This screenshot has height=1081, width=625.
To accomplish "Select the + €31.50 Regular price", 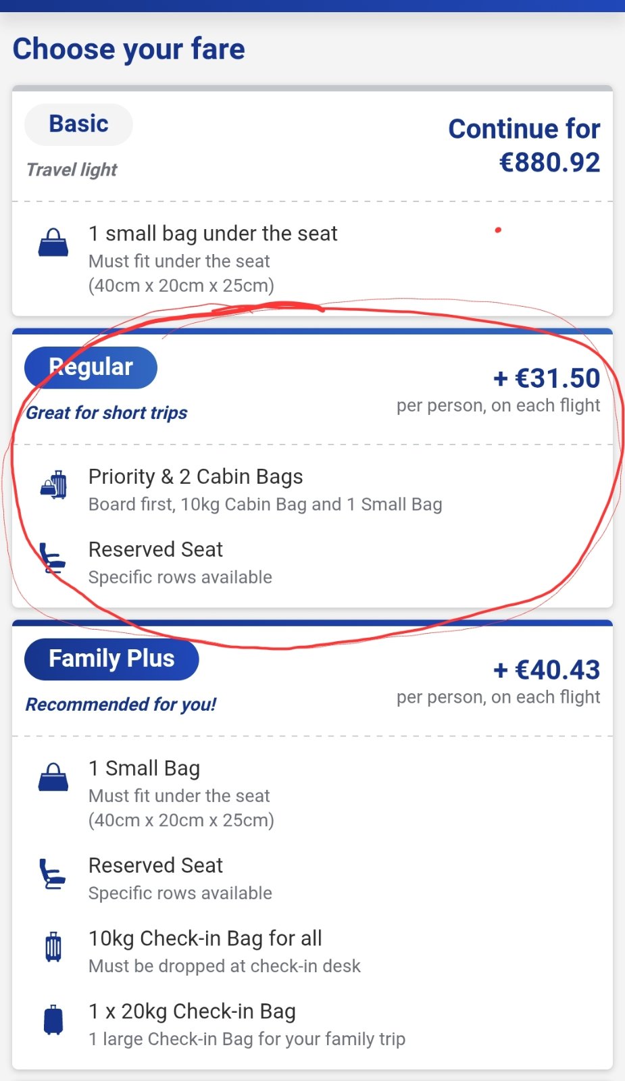I will pos(547,378).
